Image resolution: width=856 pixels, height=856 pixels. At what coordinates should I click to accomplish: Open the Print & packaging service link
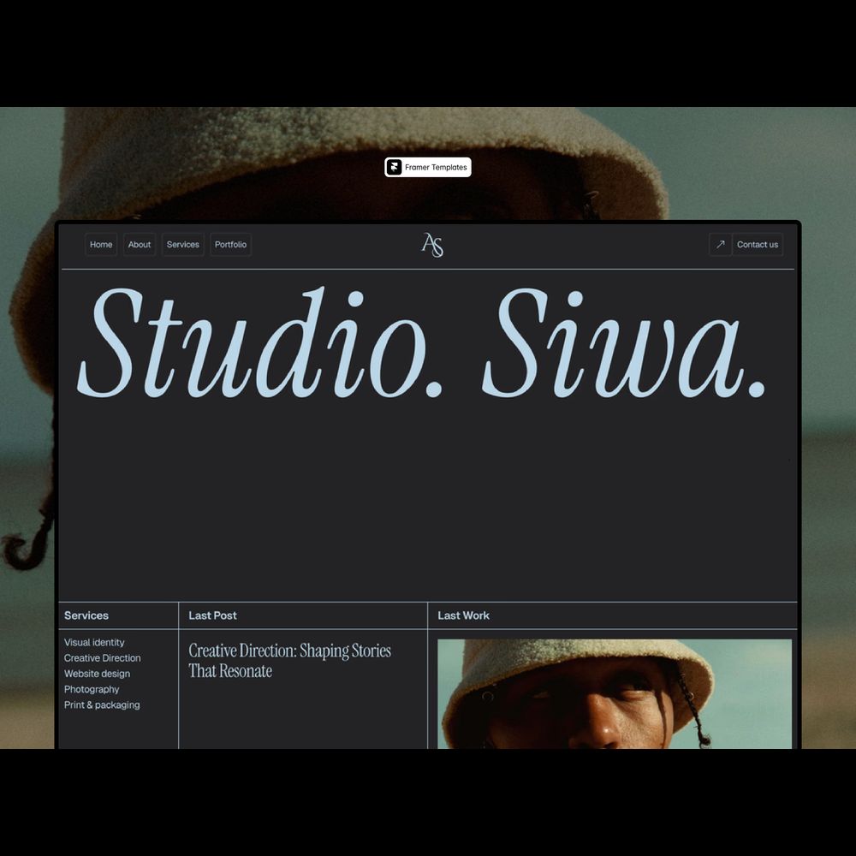coord(102,705)
